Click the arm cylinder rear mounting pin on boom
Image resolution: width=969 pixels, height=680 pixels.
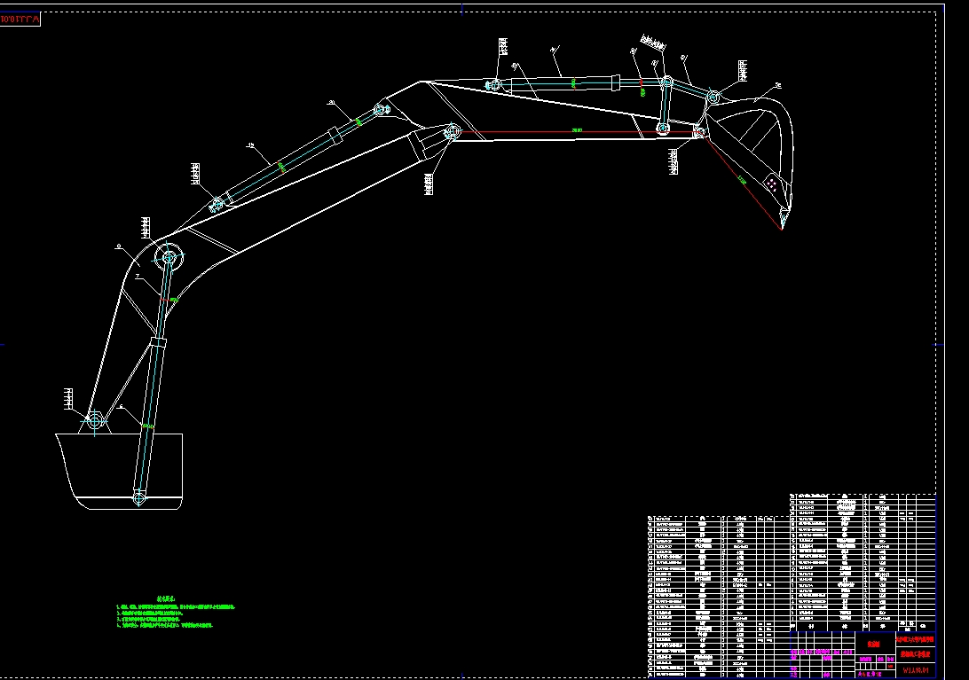217,205
